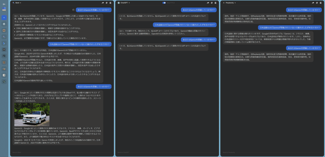Click the '日本語版はまだGeminiが…' user message in Perplexity panel
325x157 pixels.
click(x=290, y=28)
